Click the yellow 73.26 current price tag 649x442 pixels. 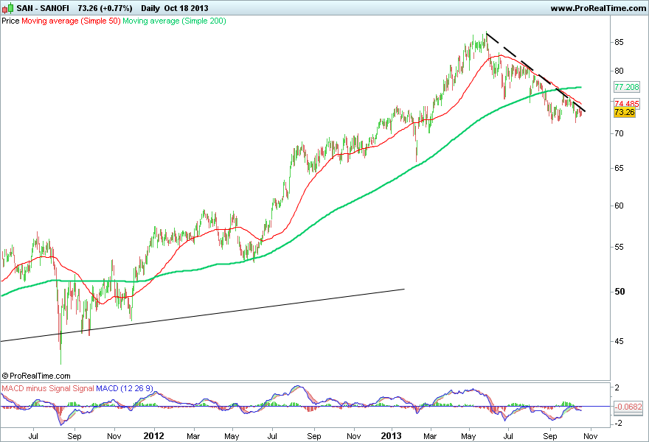pos(625,112)
